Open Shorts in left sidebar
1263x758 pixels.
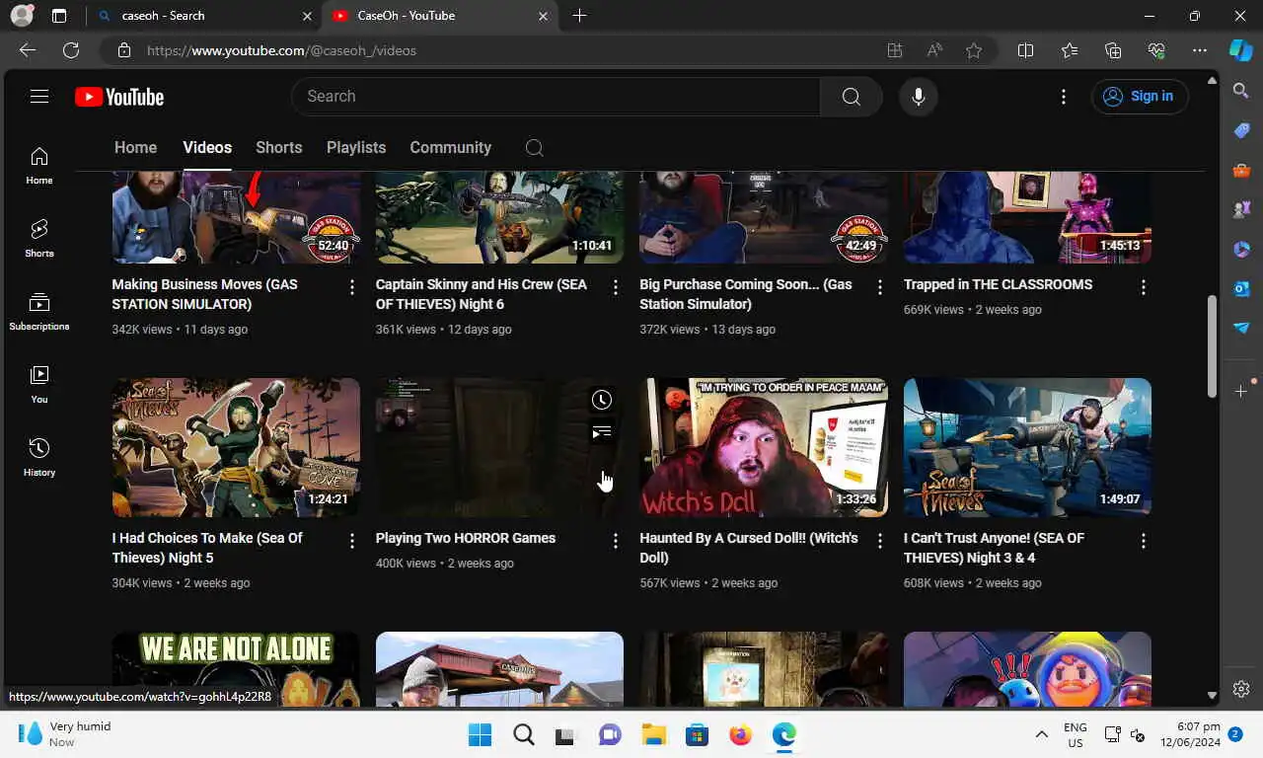(39, 239)
